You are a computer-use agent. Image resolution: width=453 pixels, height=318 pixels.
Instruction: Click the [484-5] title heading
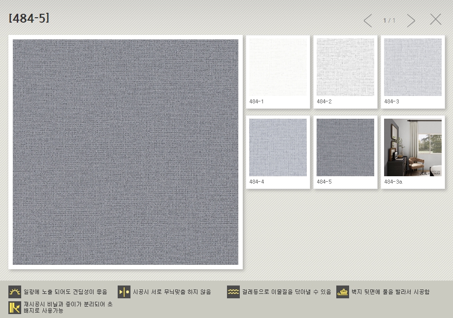click(29, 19)
